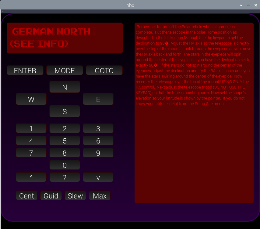Hit the 0 key on the keypad
This screenshot has width=260, height=229.
(x=65, y=165)
